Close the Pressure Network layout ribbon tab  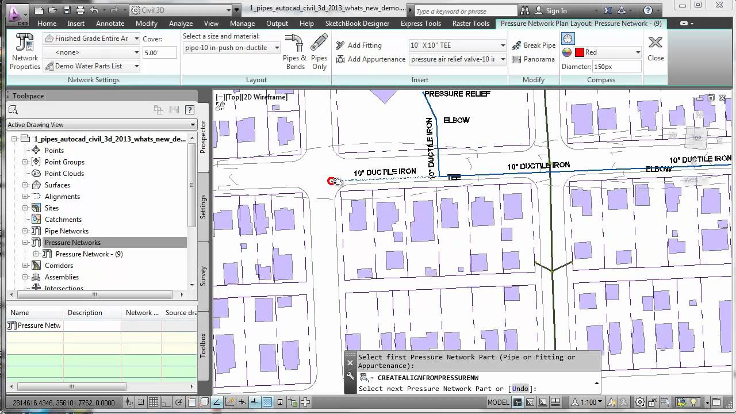point(655,48)
